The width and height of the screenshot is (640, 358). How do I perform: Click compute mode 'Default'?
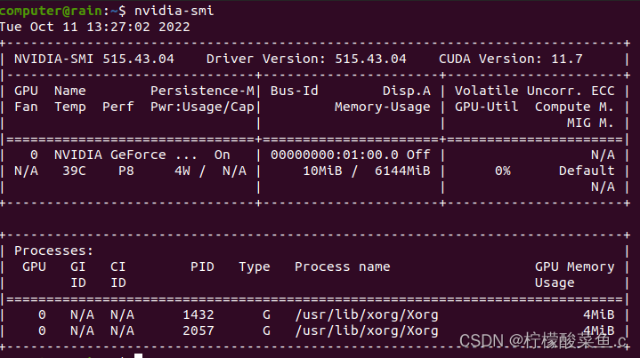tap(587, 171)
